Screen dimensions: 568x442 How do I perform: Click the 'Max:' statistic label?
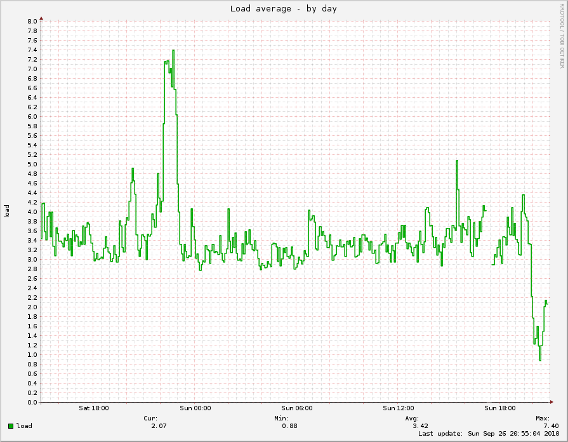pos(543,419)
